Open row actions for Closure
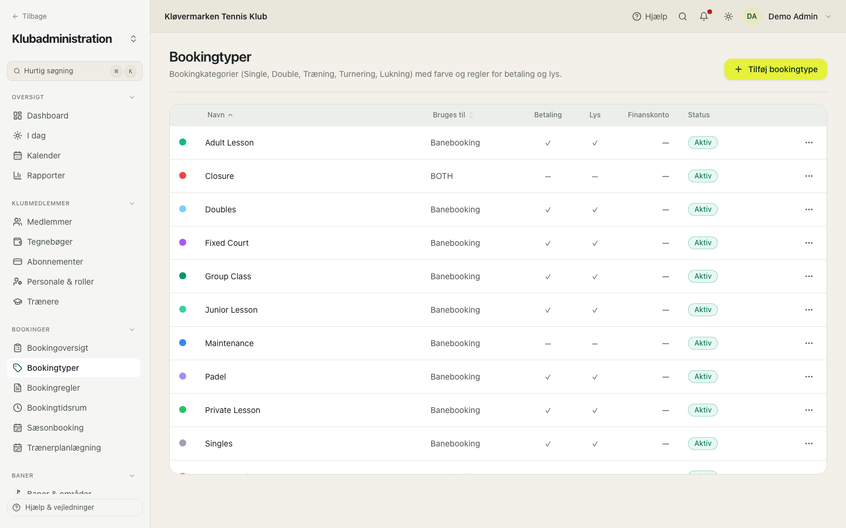846x528 pixels. pyautogui.click(x=809, y=176)
